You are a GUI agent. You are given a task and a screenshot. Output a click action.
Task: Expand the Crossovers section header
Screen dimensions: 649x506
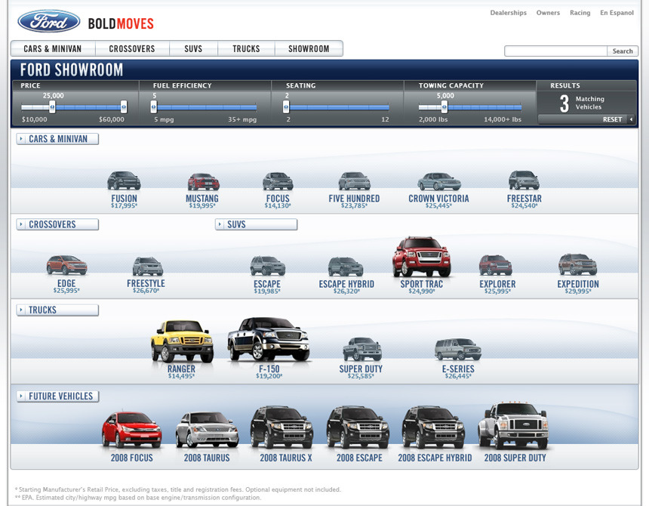point(57,224)
